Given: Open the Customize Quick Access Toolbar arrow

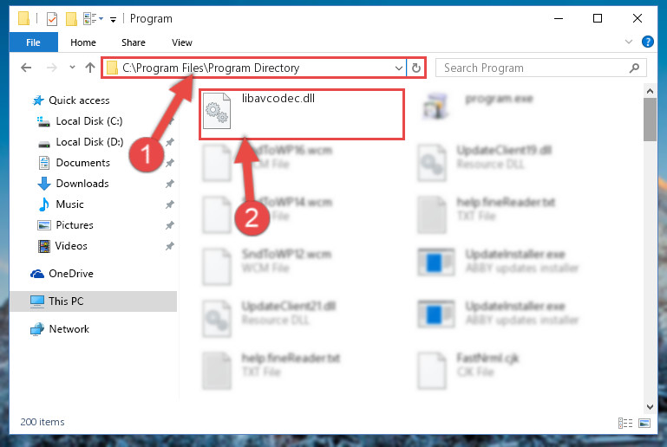Looking at the screenshot, I should click(113, 20).
